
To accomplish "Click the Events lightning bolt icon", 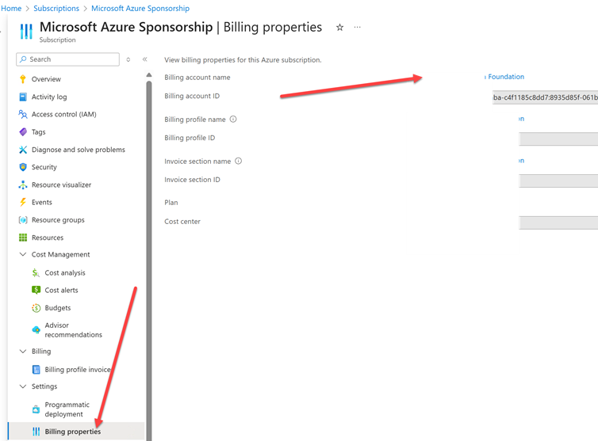I will pyautogui.click(x=23, y=202).
